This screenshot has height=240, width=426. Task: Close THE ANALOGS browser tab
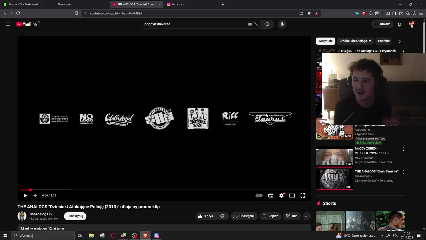pyautogui.click(x=160, y=4)
